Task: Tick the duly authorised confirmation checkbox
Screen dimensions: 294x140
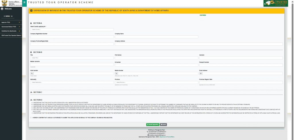Action: 31,118
